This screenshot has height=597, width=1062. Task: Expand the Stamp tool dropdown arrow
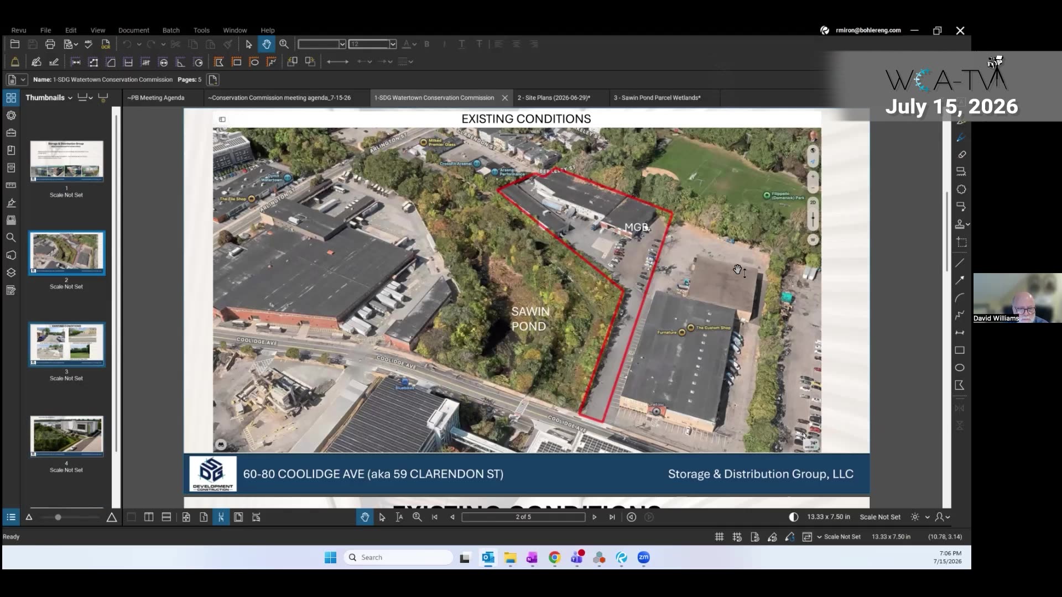click(968, 225)
